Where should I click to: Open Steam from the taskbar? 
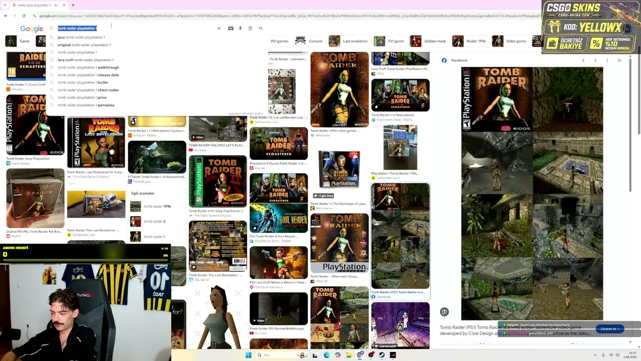click(x=382, y=355)
